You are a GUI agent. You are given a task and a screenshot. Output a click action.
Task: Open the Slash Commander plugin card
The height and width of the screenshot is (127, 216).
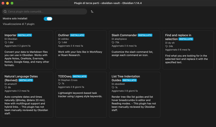pyautogui.click(x=135, y=50)
